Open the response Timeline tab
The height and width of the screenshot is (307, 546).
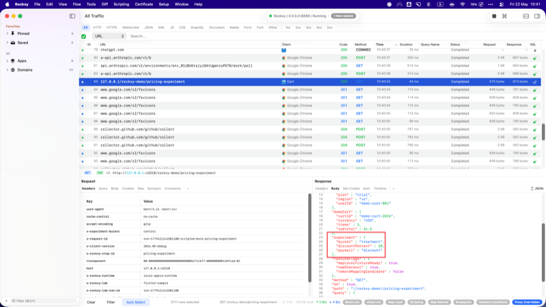[380, 189]
